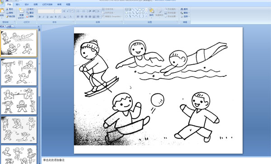Viewport: 271px width, 164px height.
Task: Choose the oval shape in shapes gallery
Action: (143, 9)
